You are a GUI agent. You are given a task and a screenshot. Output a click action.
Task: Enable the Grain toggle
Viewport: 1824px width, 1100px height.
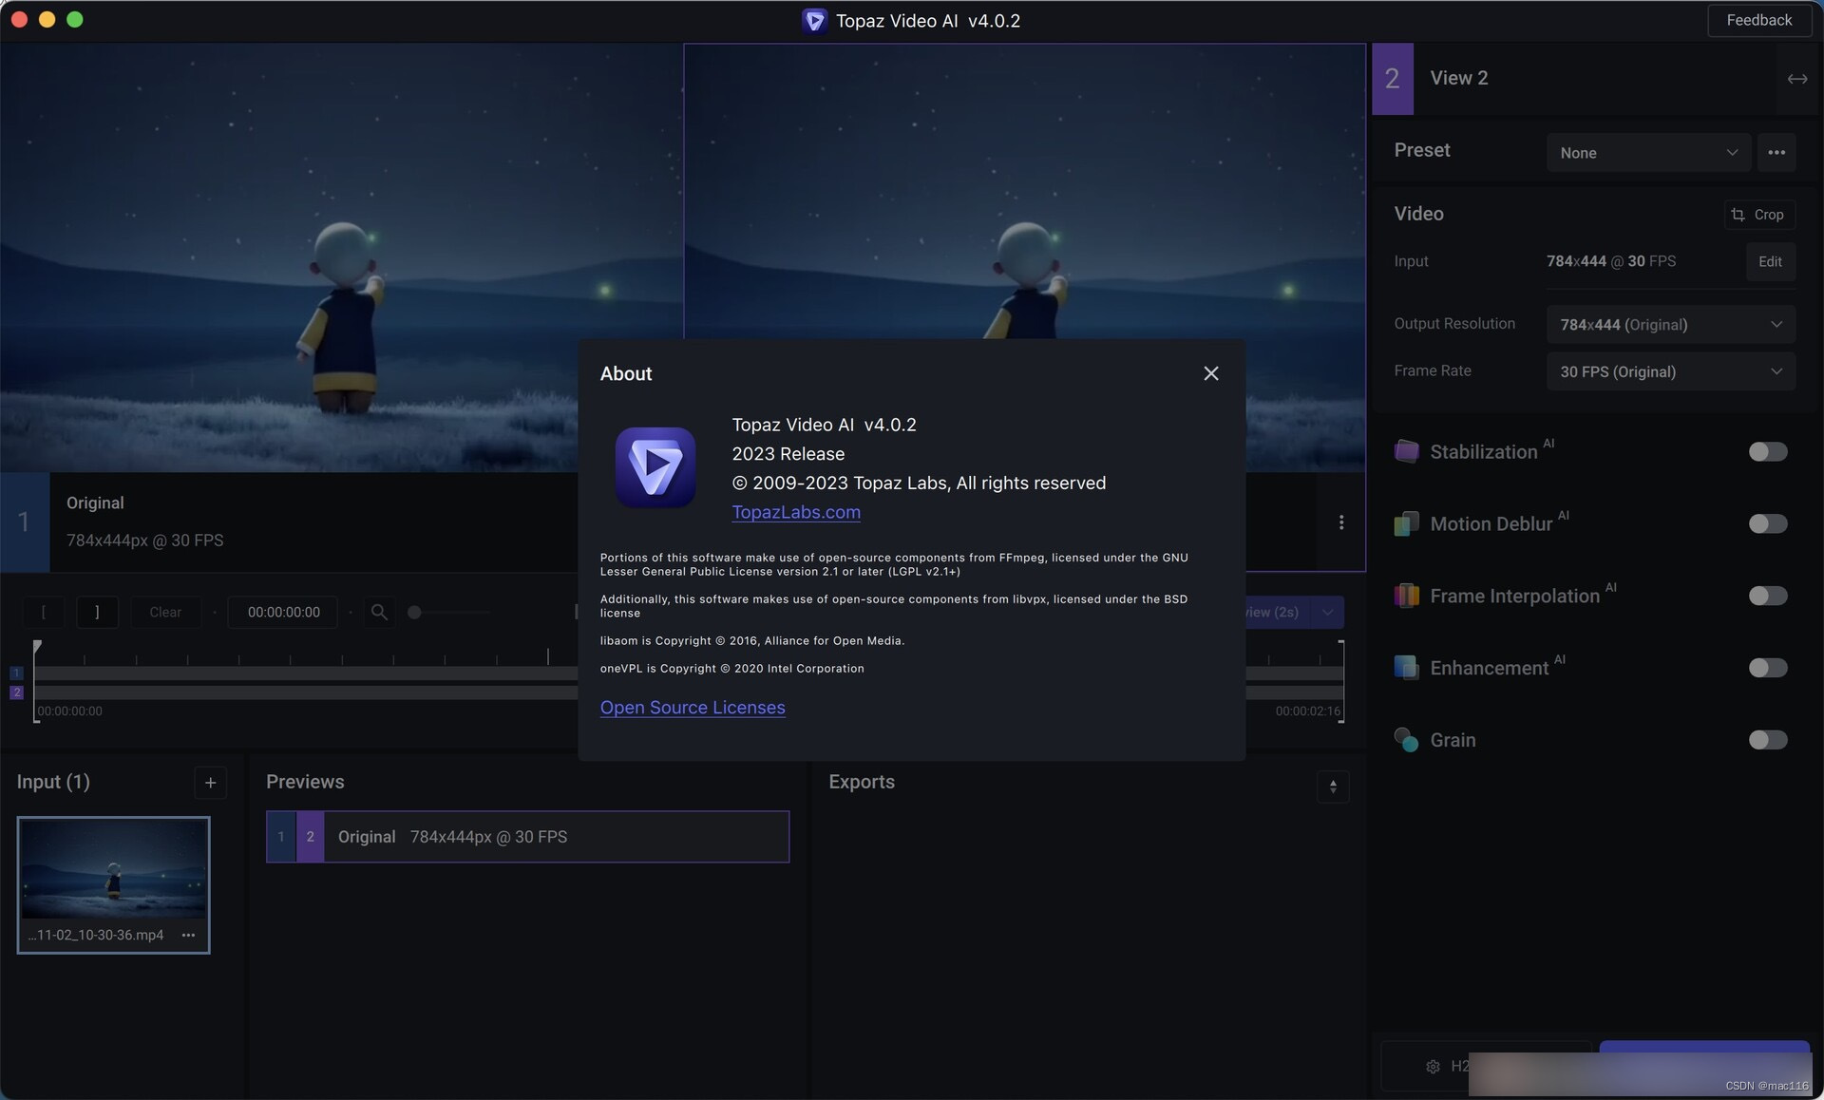(x=1768, y=739)
